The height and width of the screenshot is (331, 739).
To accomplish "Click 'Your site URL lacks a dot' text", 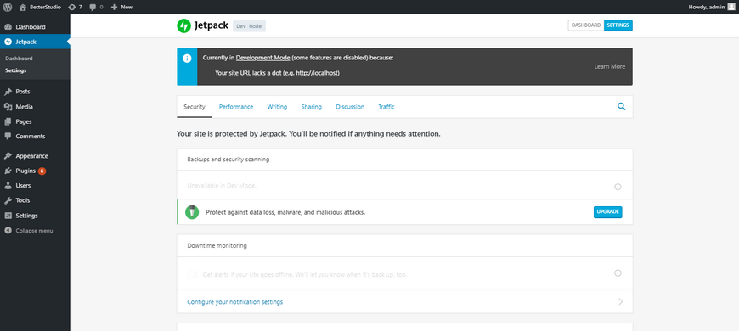I will (x=277, y=73).
